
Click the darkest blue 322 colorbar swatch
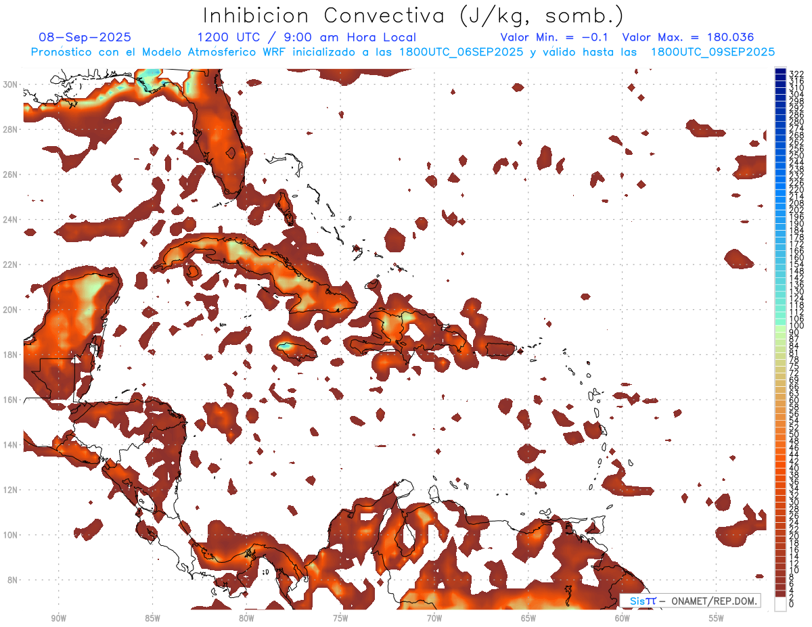(780, 72)
